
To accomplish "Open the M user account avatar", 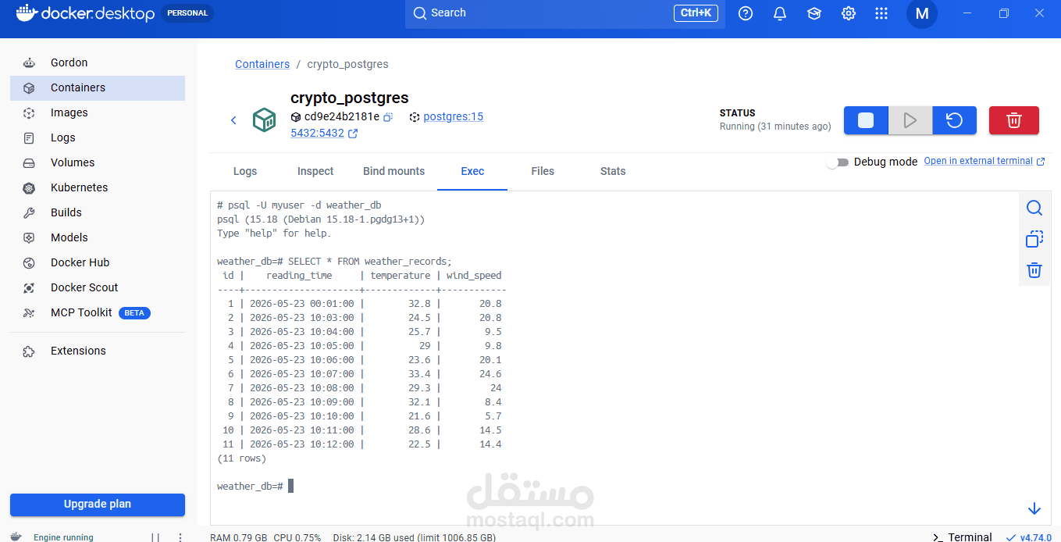I will [922, 13].
